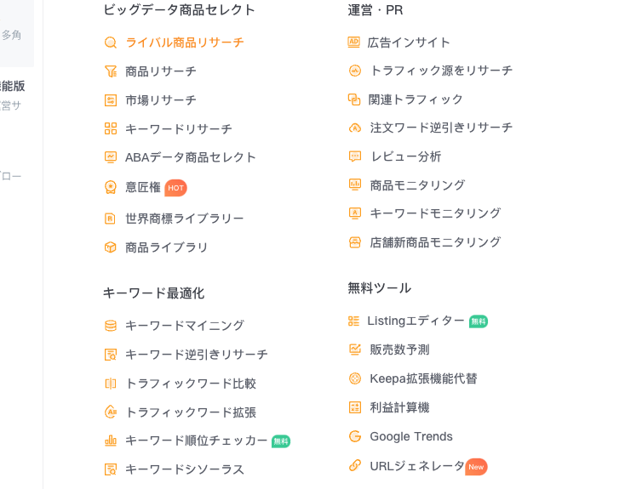Click the ライバル商品リサーチ magnifier icon
Image resolution: width=625 pixels, height=489 pixels.
[x=111, y=43]
